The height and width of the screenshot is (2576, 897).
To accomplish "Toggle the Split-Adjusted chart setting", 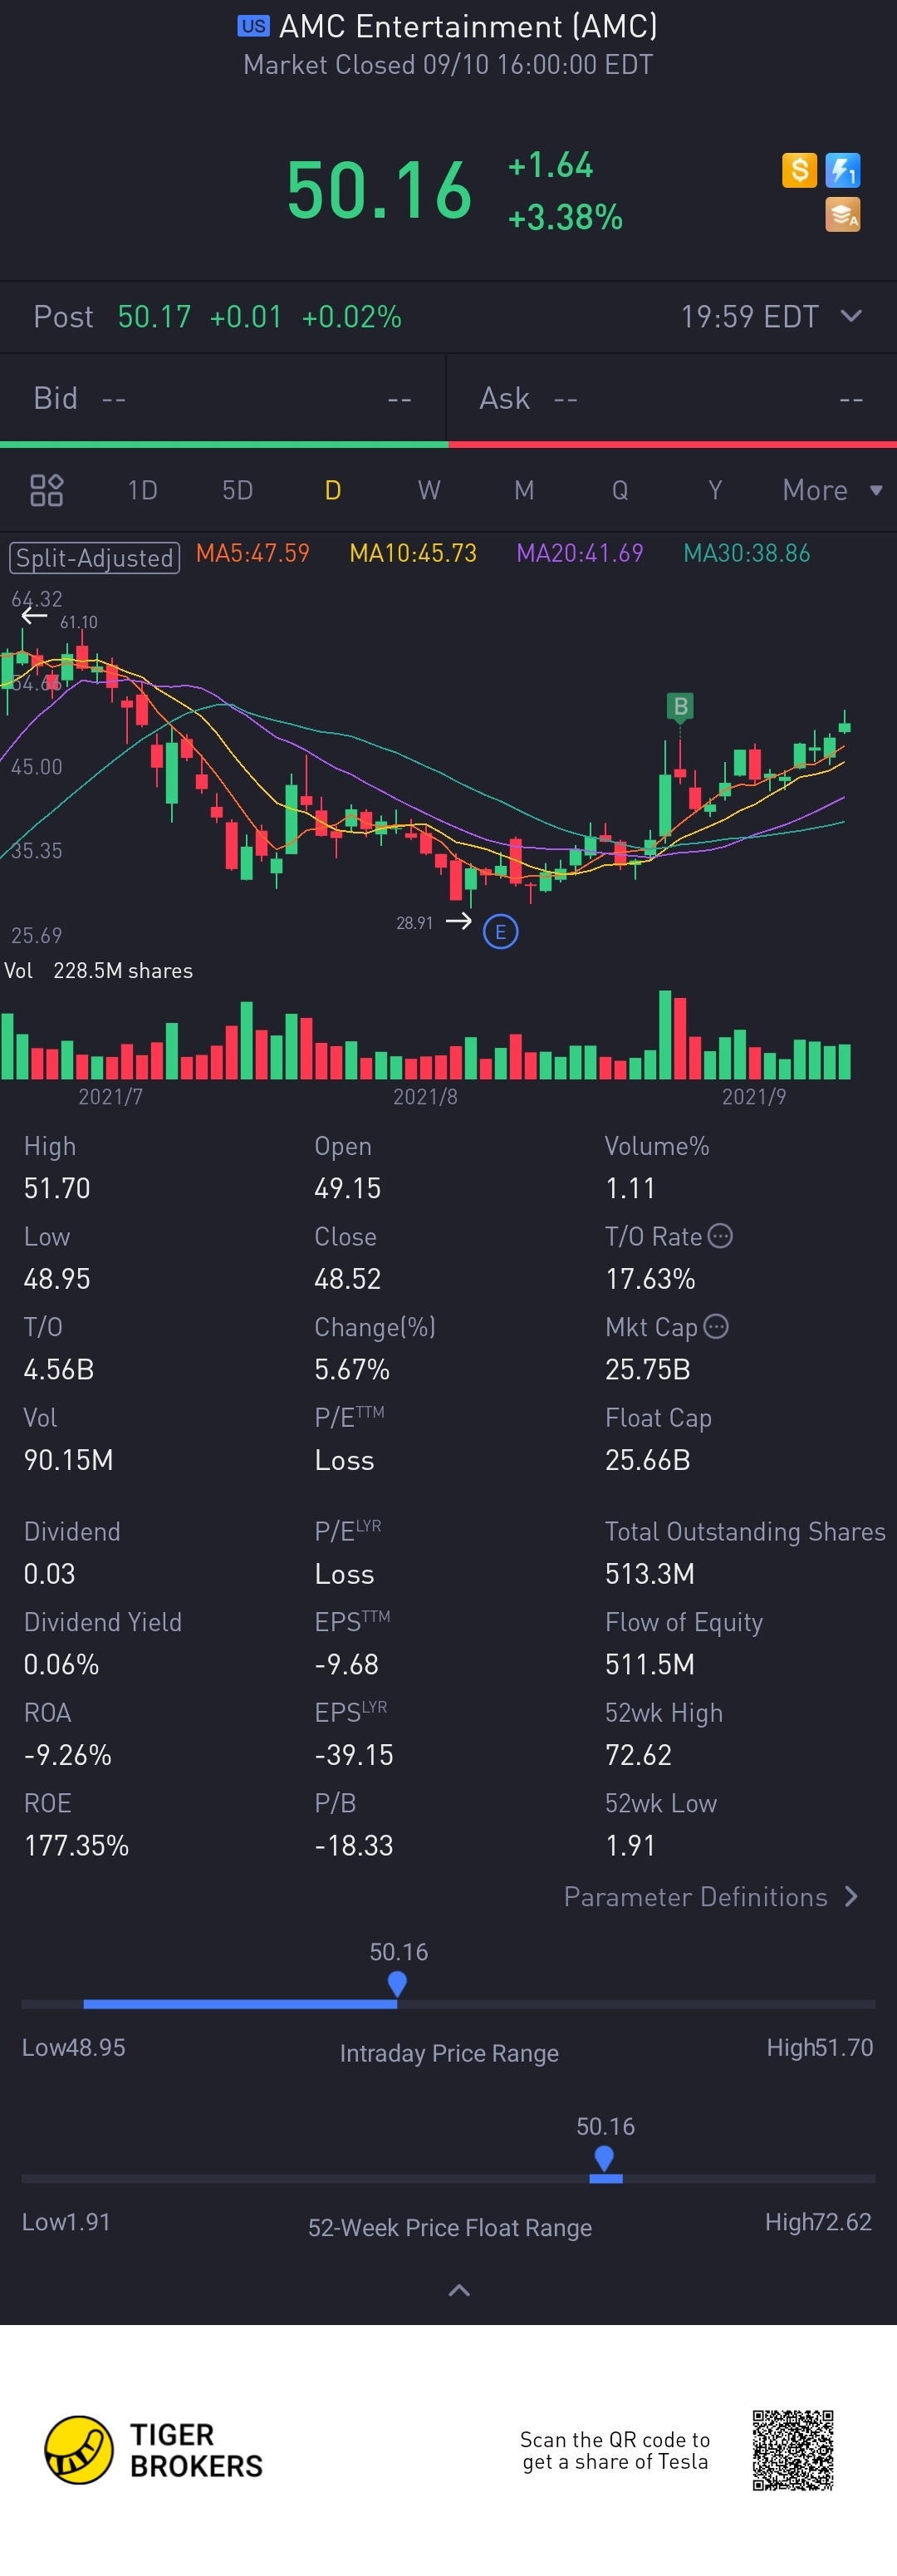I will click(95, 557).
